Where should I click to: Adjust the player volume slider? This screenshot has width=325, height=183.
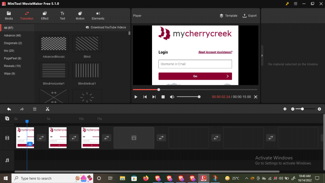pos(189,97)
